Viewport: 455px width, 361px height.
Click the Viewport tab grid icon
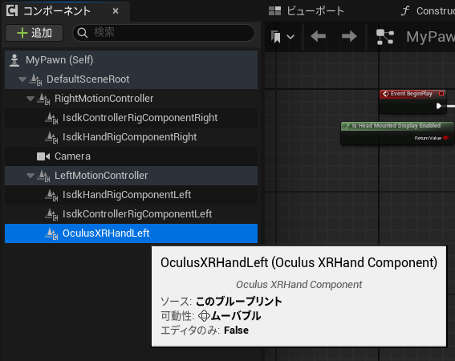[274, 11]
